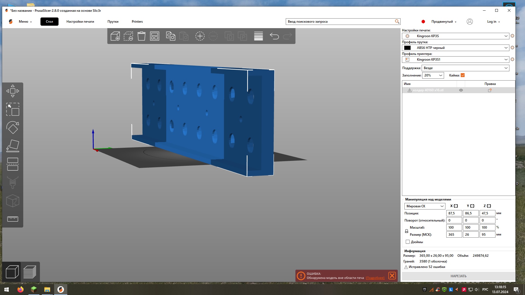Open the Настройки печати tab

click(80, 22)
